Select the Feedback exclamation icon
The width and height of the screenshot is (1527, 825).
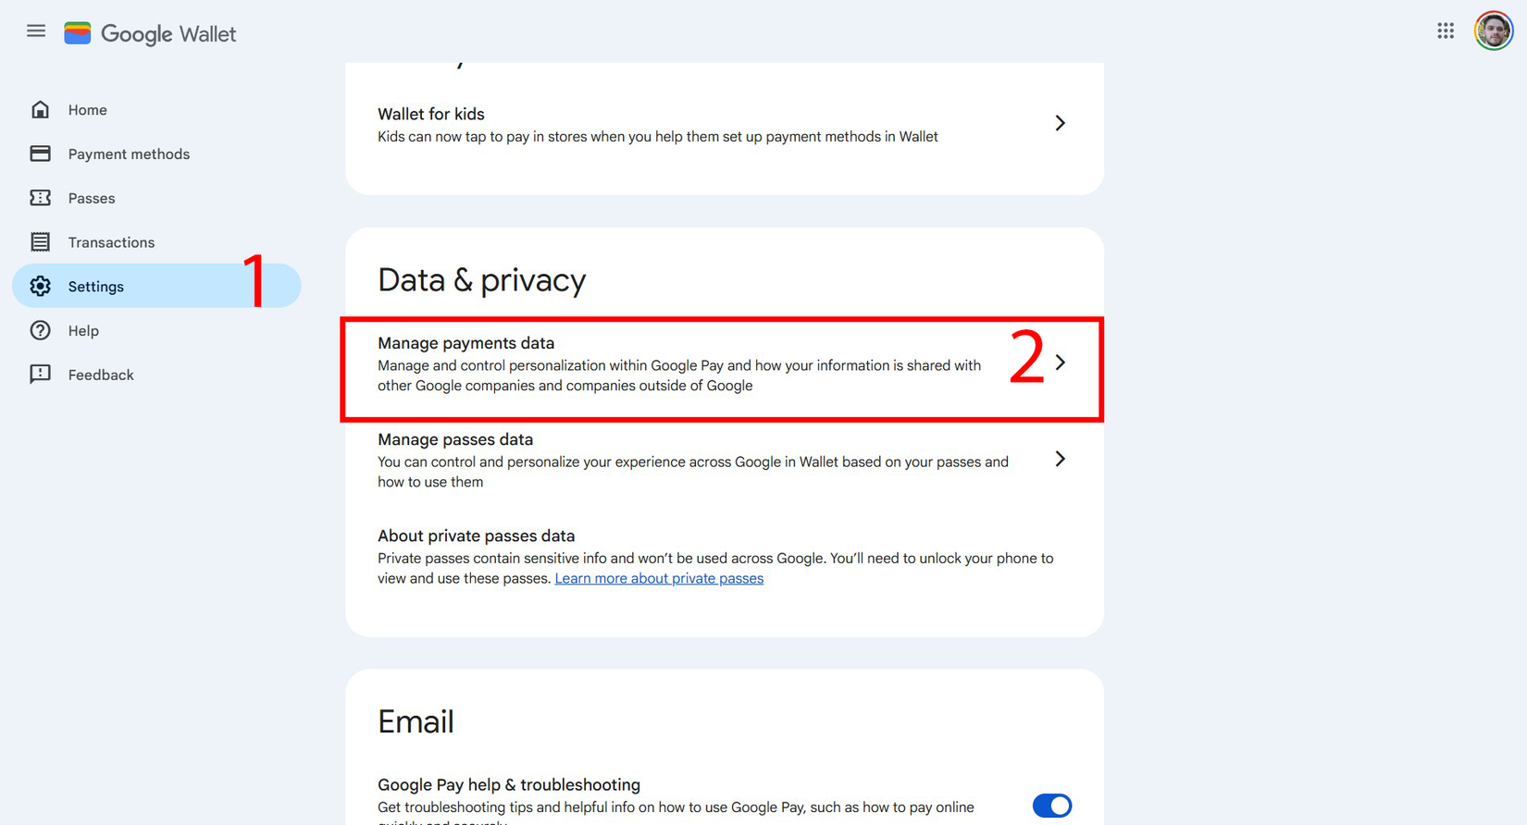click(x=41, y=374)
